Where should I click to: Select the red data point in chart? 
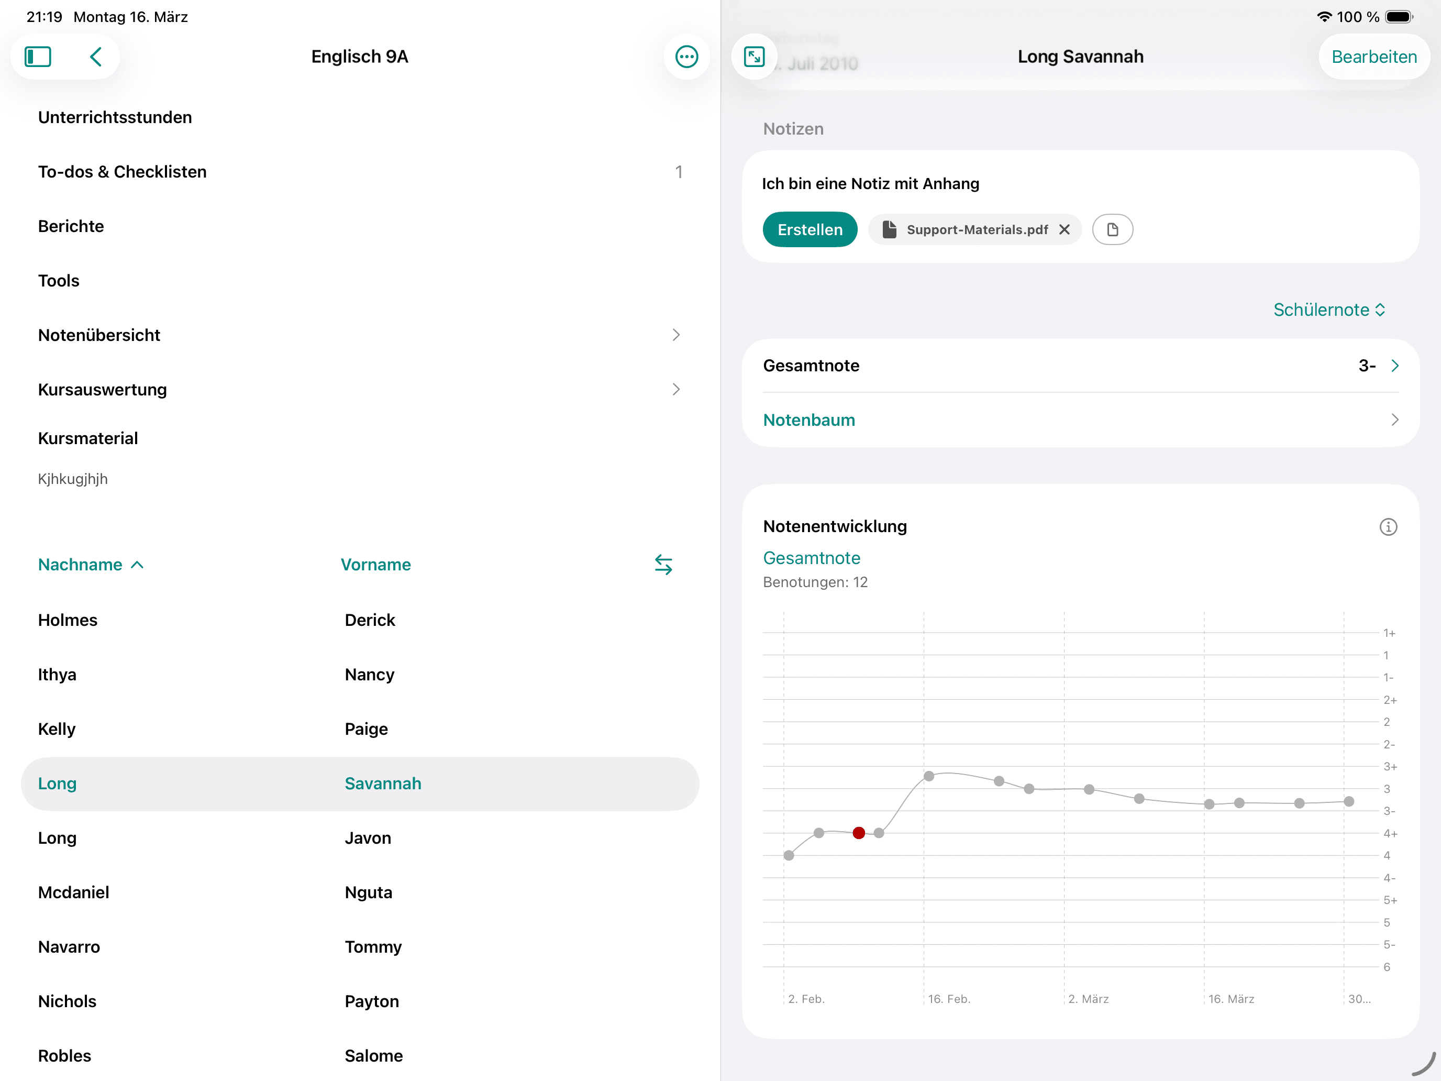(x=859, y=833)
